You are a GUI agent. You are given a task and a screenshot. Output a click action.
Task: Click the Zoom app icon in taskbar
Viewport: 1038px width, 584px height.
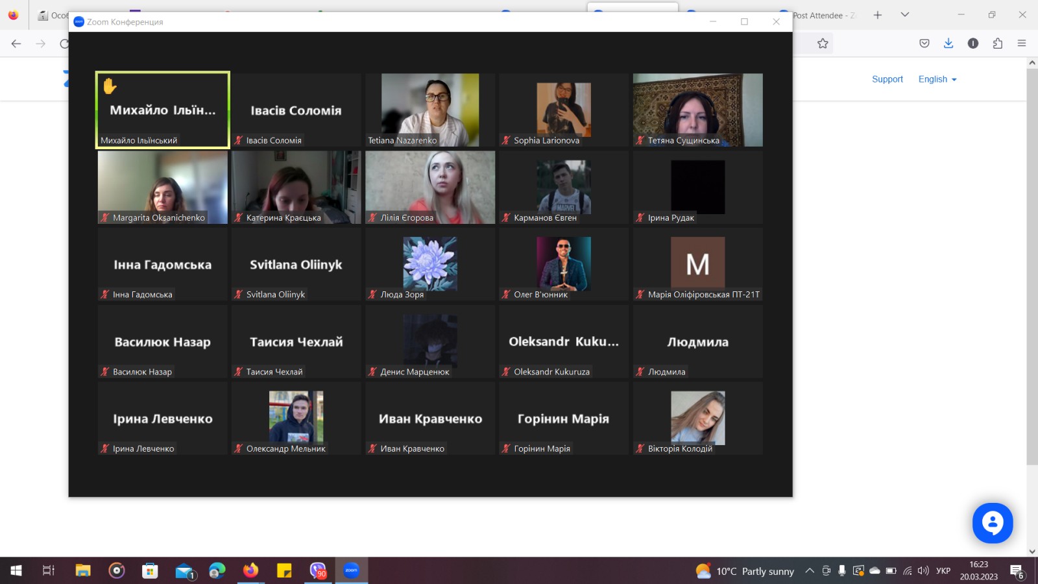click(x=351, y=570)
